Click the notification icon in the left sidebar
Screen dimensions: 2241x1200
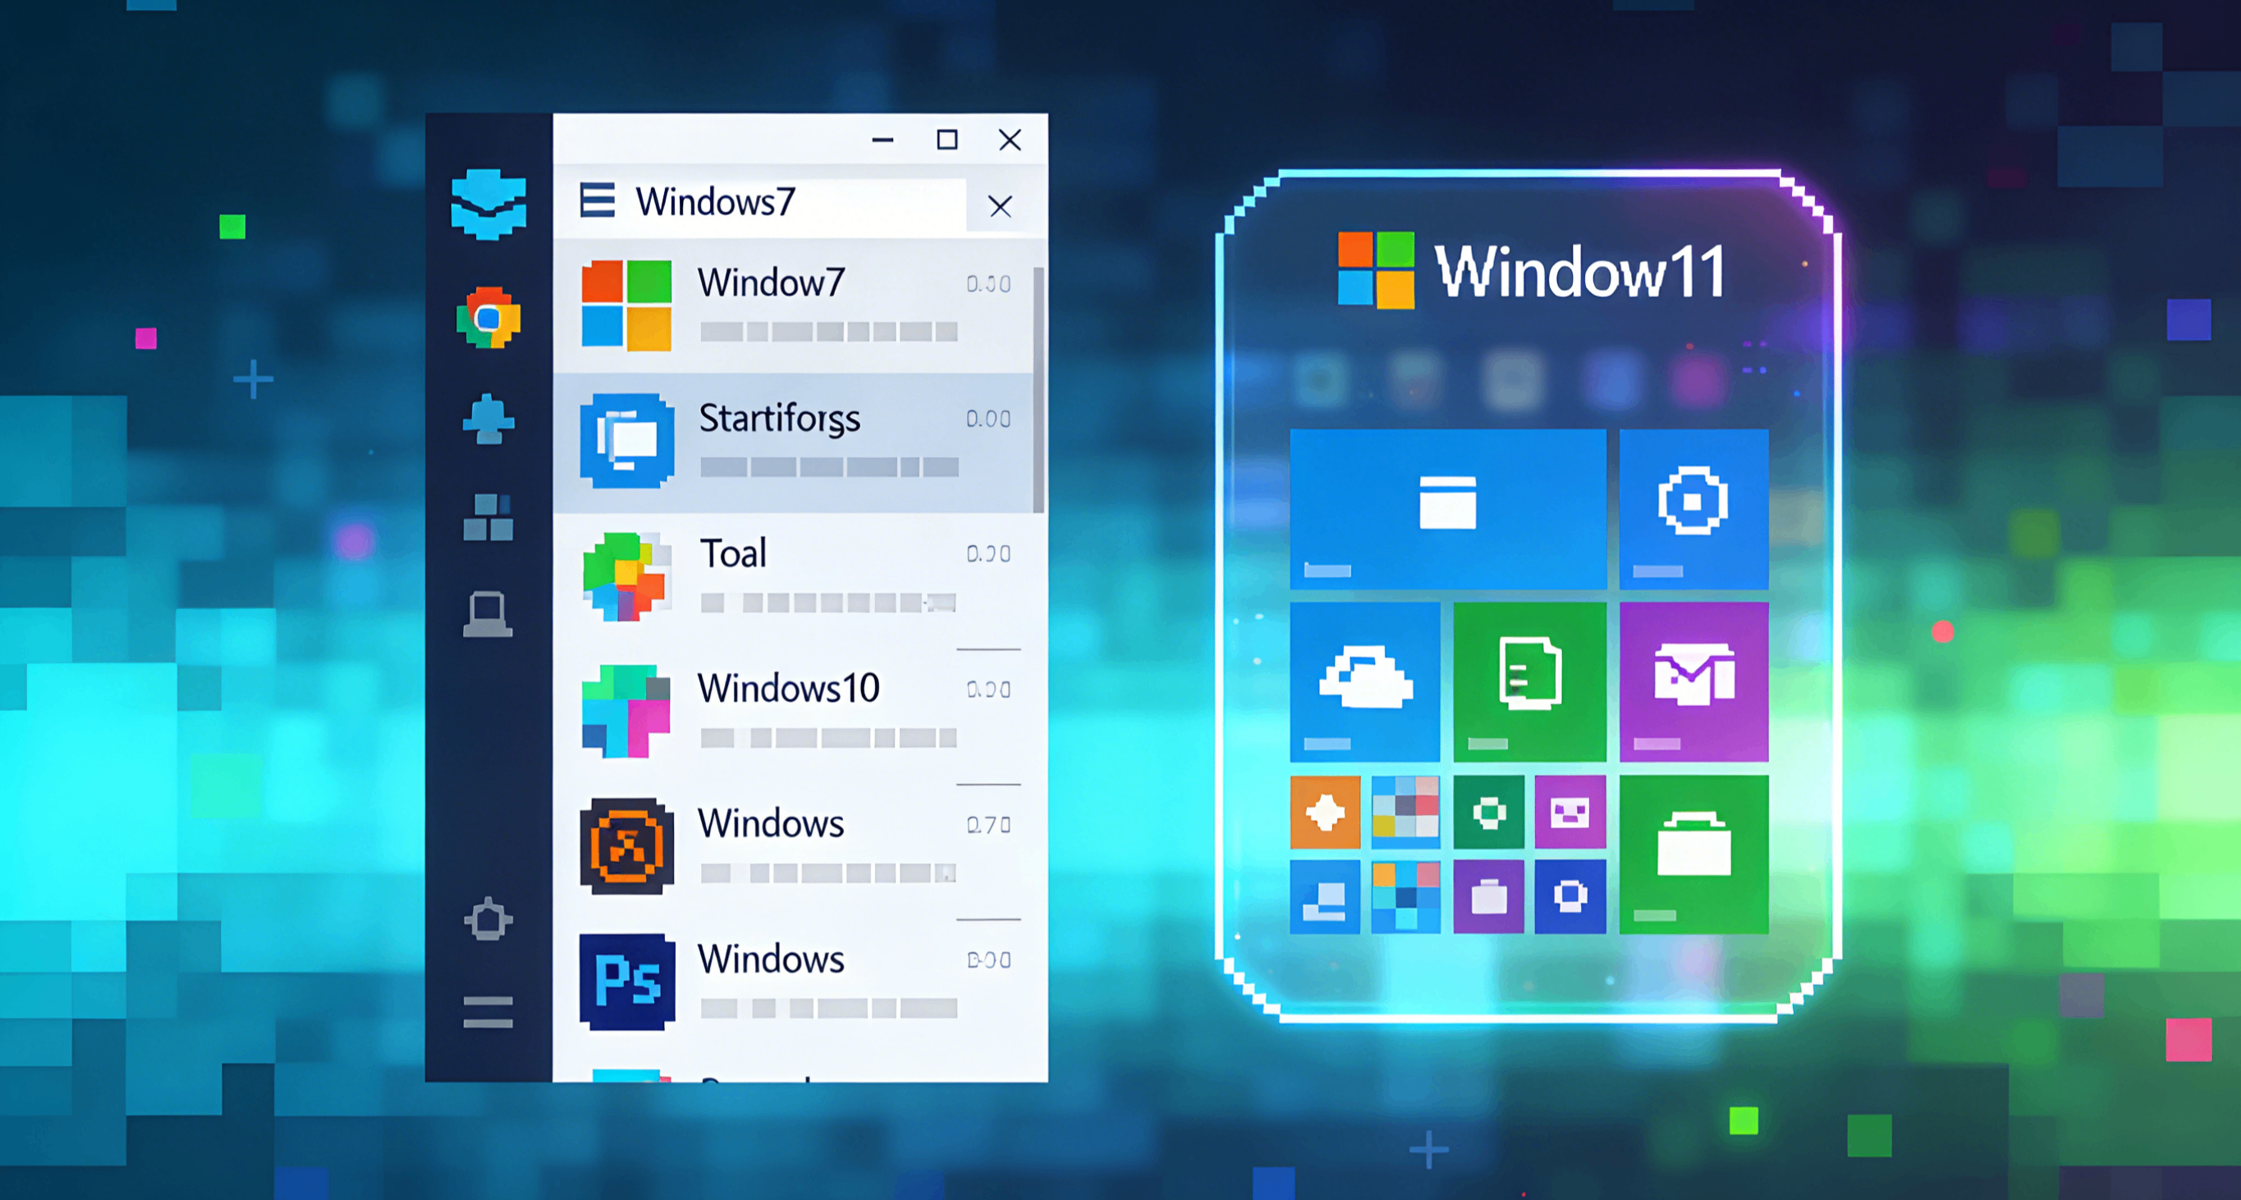[x=489, y=421]
